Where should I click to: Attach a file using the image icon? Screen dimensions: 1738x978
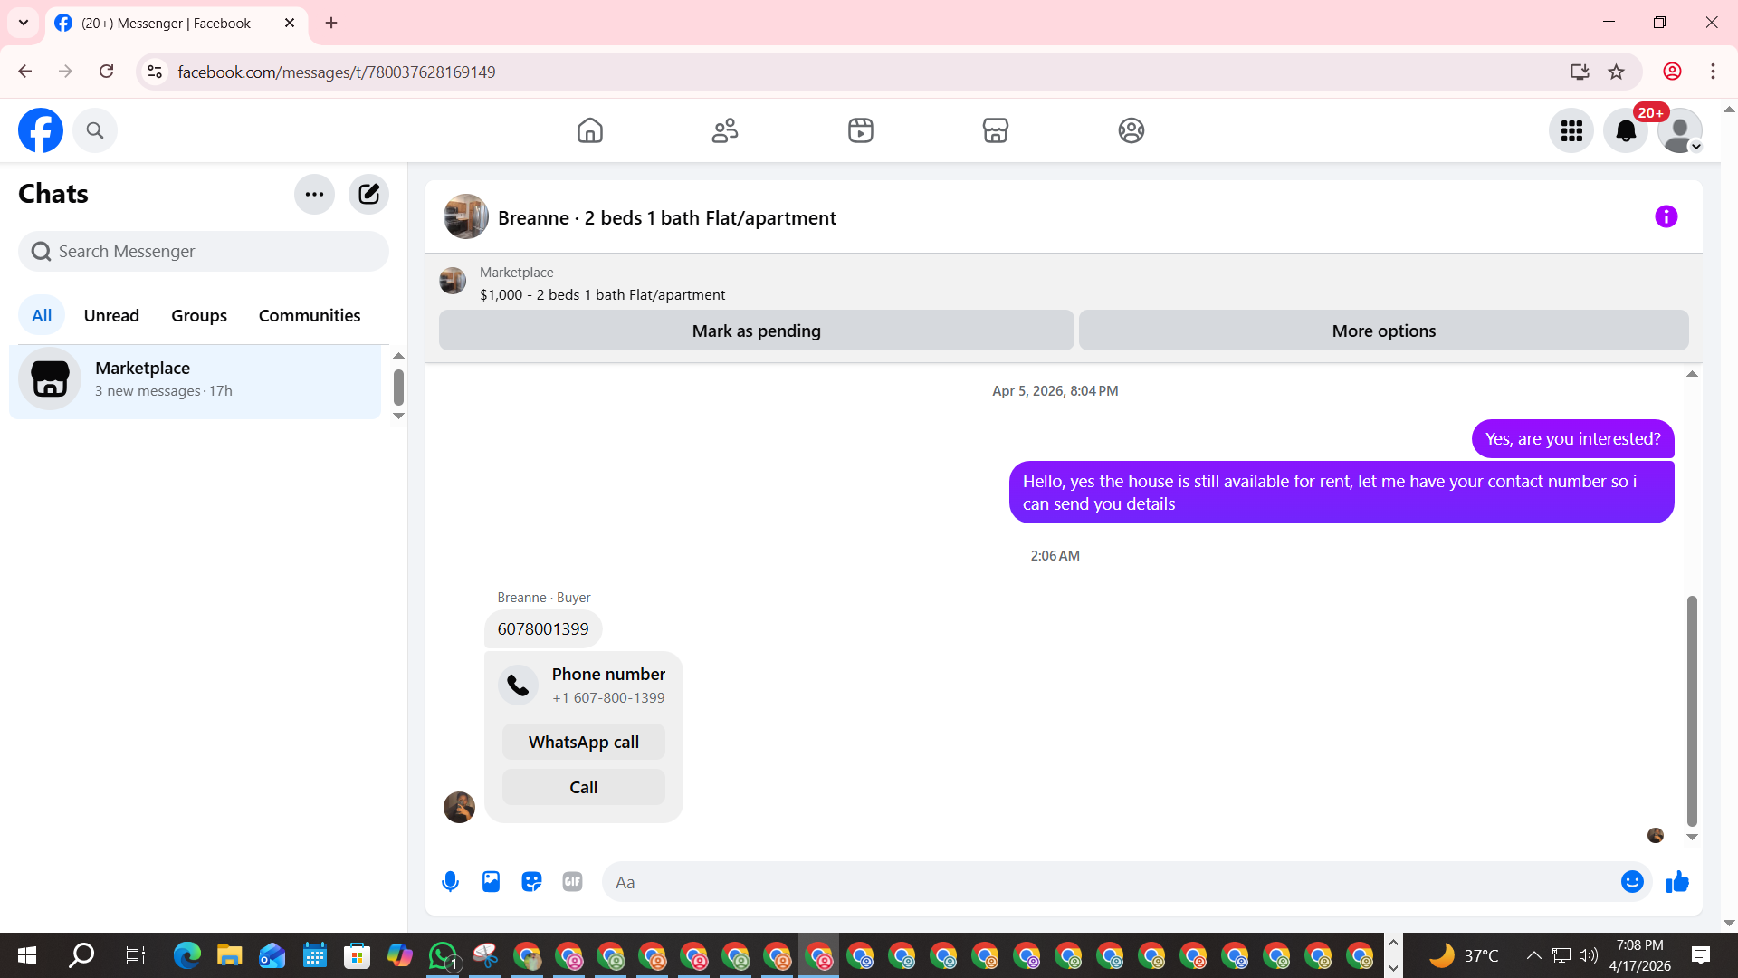(491, 882)
